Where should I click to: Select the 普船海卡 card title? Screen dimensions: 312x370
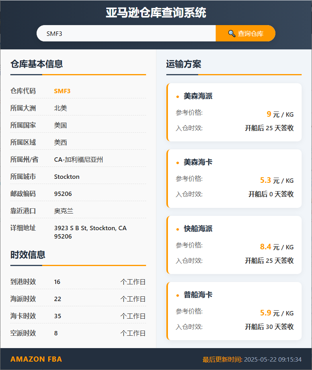pos(198,295)
